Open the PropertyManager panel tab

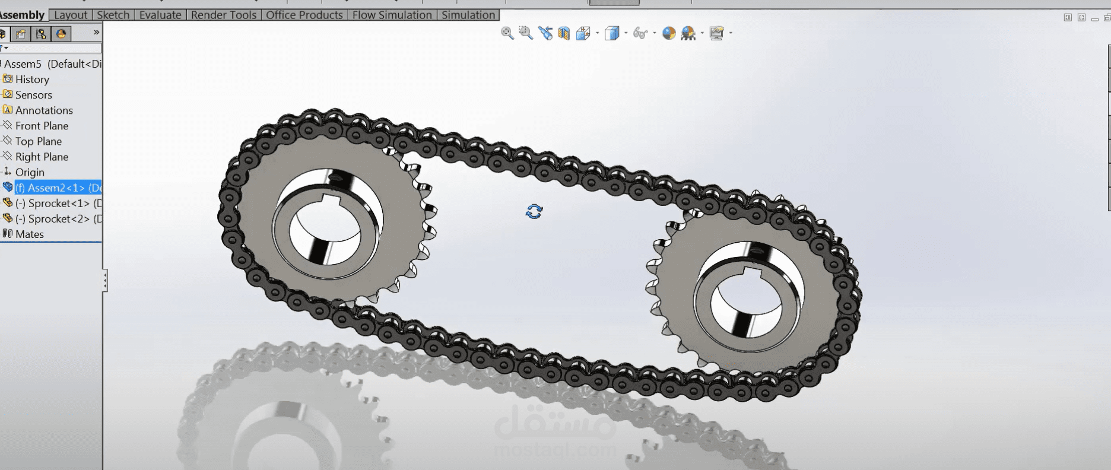(21, 34)
